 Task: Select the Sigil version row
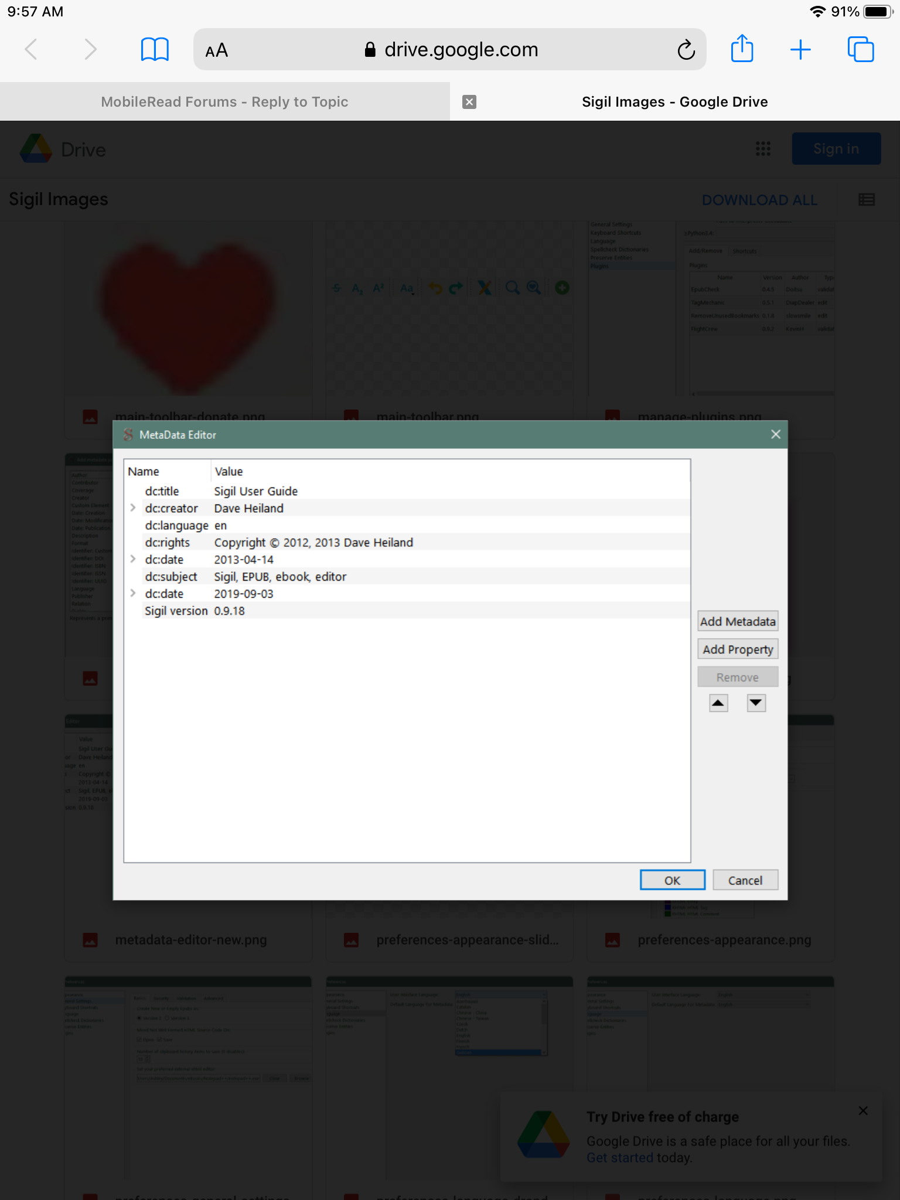point(407,611)
